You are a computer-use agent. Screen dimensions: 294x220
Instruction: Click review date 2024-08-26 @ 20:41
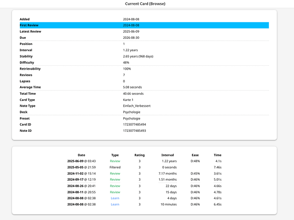pyautogui.click(x=81, y=186)
